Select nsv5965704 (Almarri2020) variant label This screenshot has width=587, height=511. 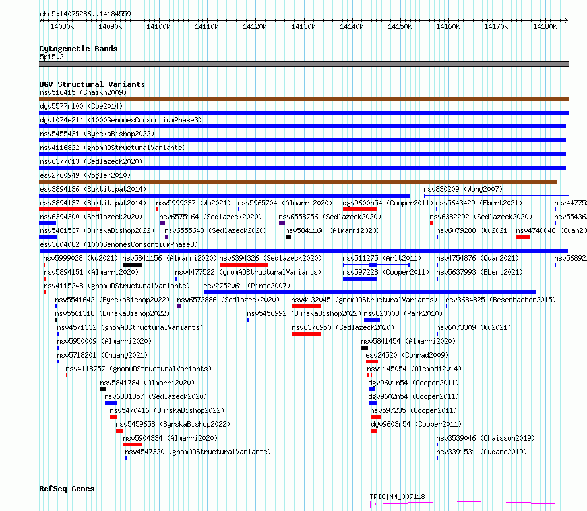pos(285,203)
